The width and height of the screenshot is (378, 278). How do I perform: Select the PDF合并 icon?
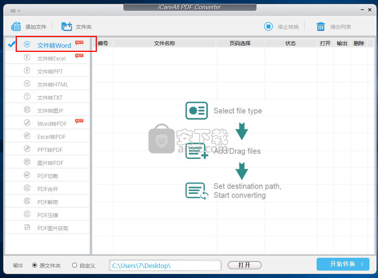tap(27, 188)
